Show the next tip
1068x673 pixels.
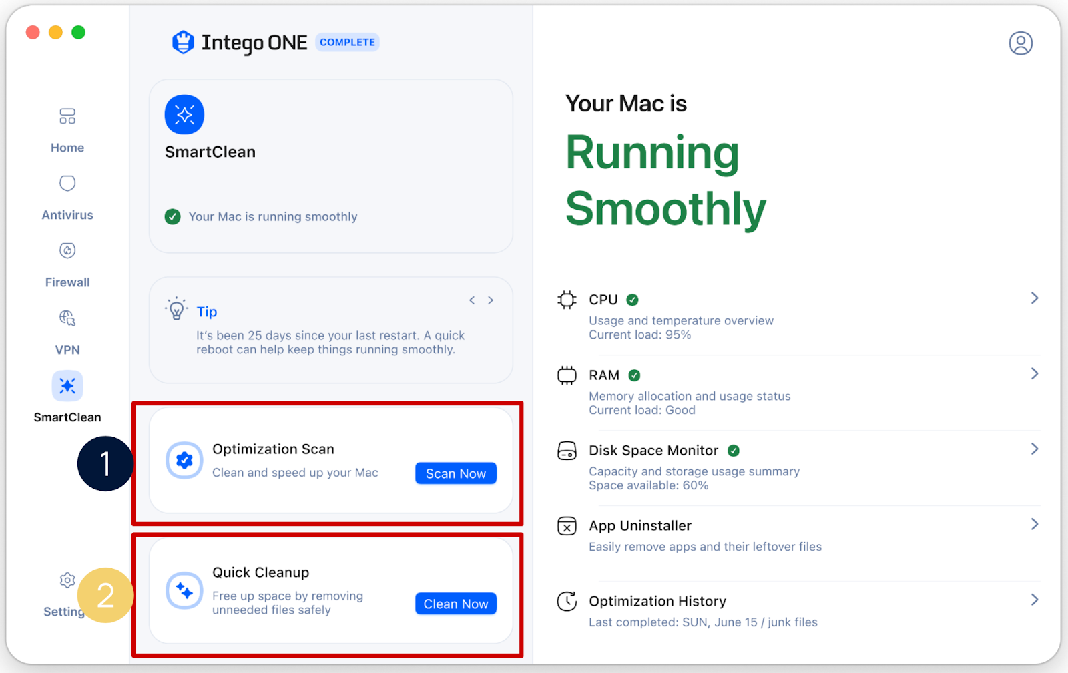pyautogui.click(x=491, y=300)
